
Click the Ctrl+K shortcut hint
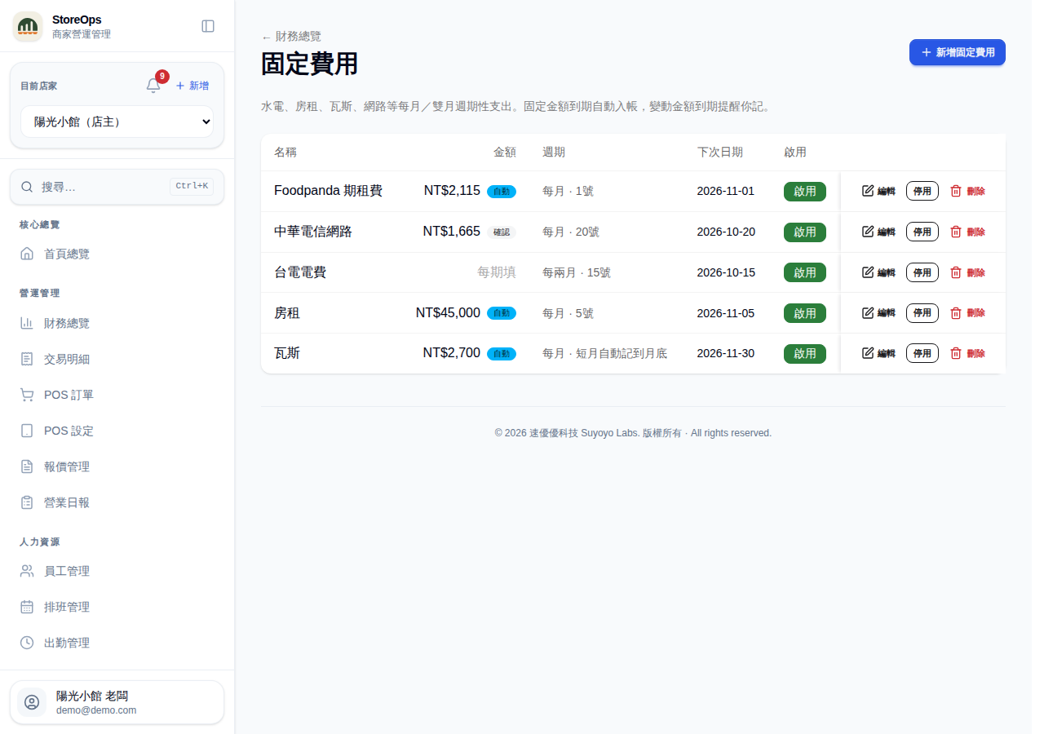click(192, 186)
